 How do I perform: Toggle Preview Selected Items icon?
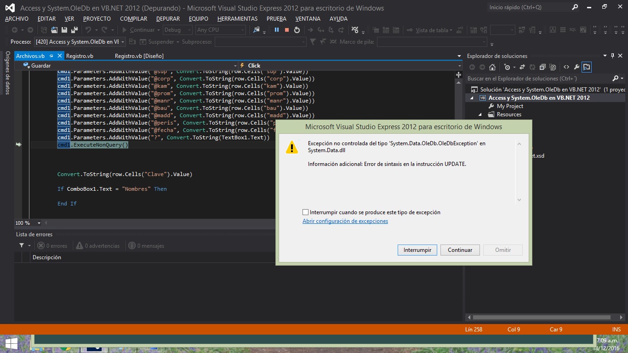click(587, 67)
